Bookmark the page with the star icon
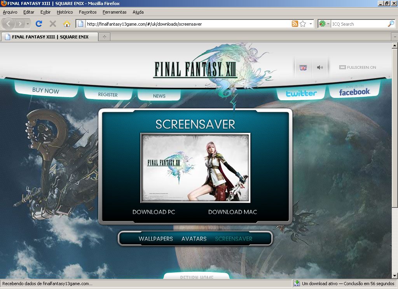 [x=303, y=24]
